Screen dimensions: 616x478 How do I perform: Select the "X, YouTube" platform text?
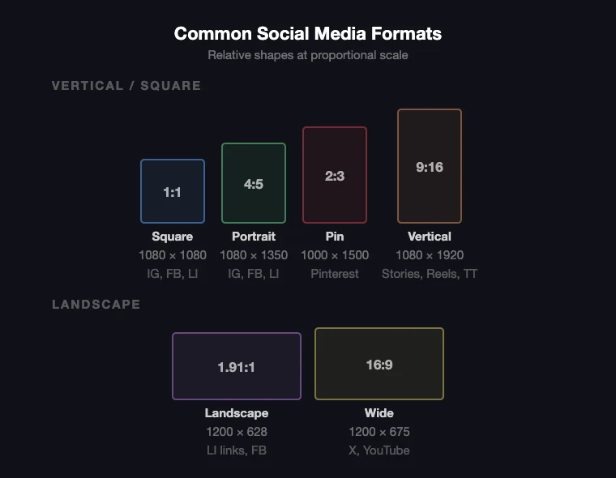tap(379, 450)
